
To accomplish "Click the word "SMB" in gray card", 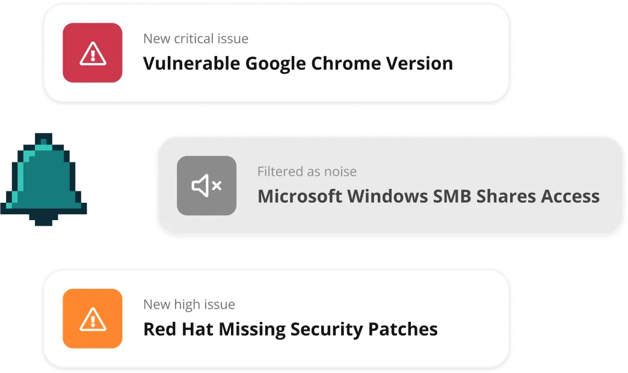I will tap(452, 196).
